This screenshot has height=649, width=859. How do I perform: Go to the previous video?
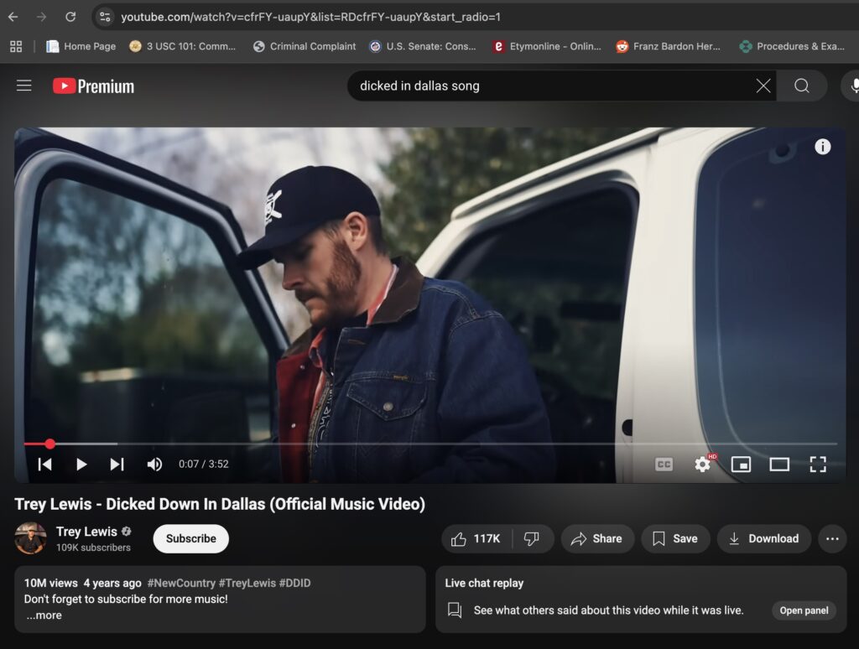(45, 464)
